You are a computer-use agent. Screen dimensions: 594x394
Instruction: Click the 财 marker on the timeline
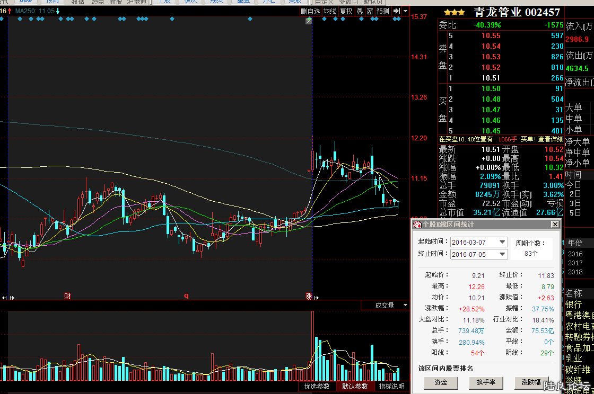point(67,296)
